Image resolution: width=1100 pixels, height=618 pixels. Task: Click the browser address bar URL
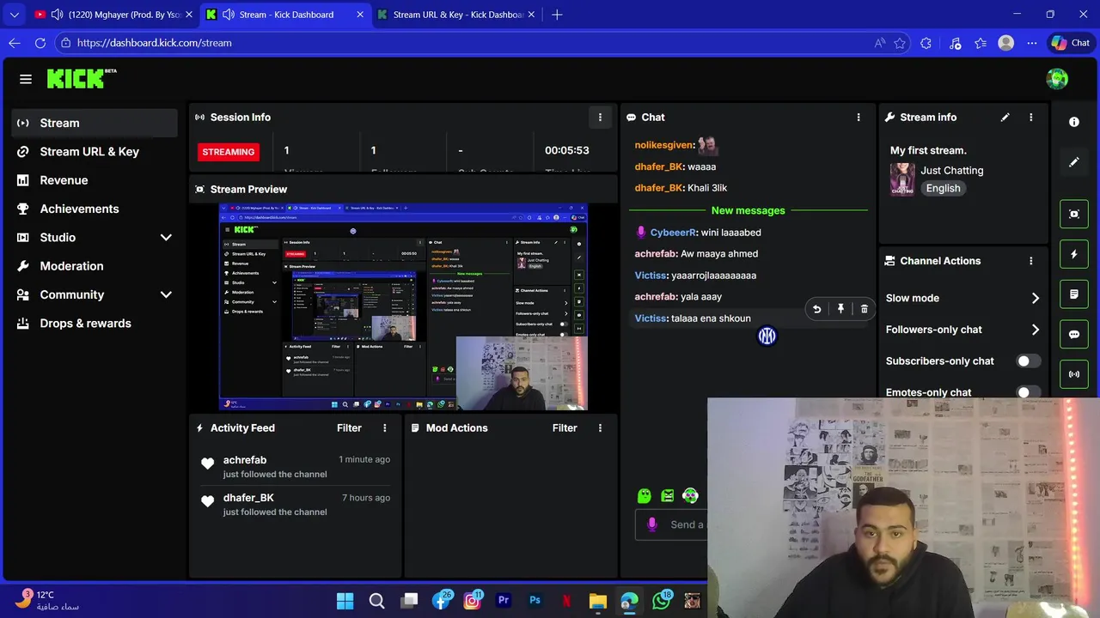pyautogui.click(x=155, y=43)
